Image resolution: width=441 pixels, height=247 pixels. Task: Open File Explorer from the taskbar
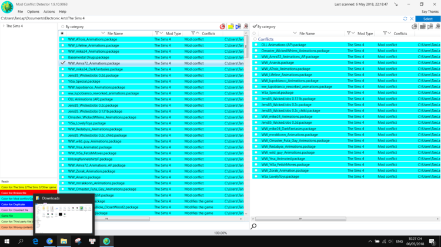[x=64, y=241]
